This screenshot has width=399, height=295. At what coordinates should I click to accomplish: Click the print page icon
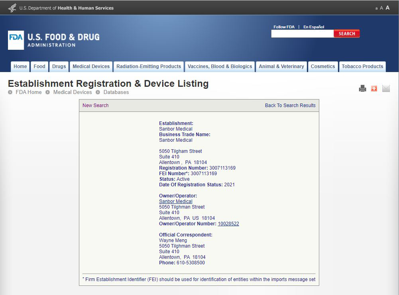click(x=362, y=88)
